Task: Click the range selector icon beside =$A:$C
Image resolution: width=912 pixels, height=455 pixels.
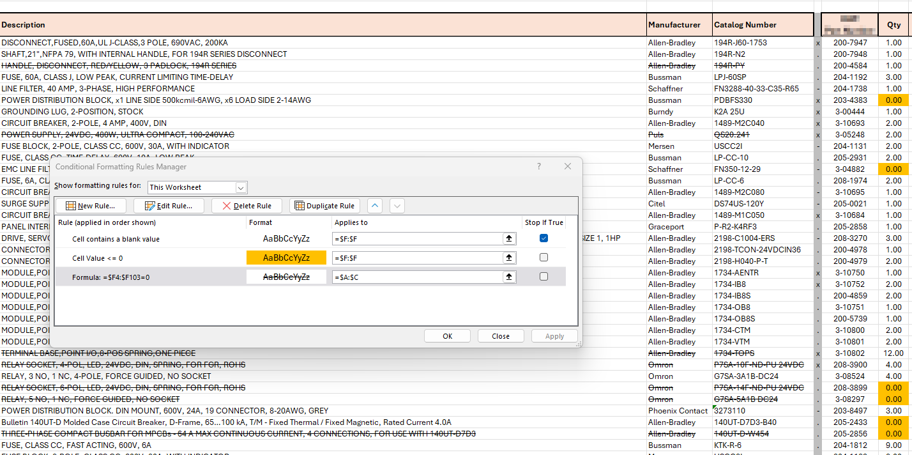Action: tap(509, 276)
